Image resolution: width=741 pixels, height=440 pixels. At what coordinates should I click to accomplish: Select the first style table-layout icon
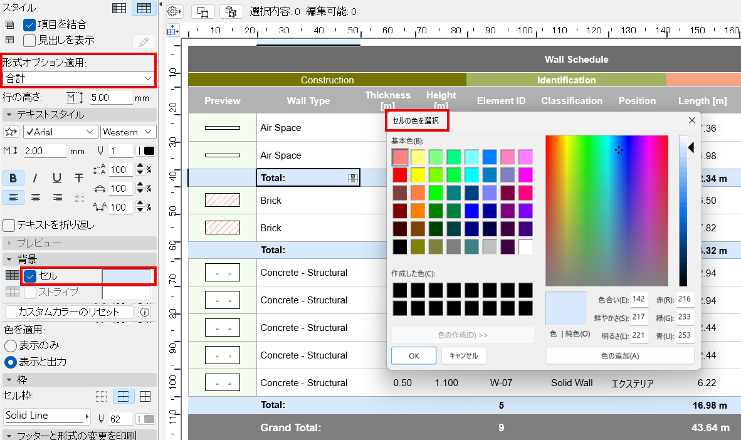(119, 8)
